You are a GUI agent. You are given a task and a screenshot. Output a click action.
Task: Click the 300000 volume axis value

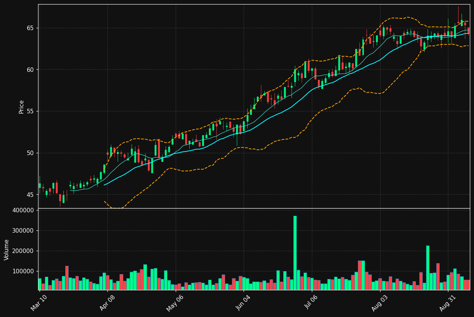[x=23, y=231]
